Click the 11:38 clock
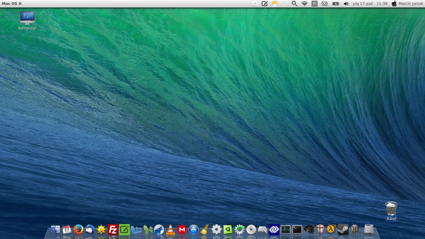 point(382,4)
